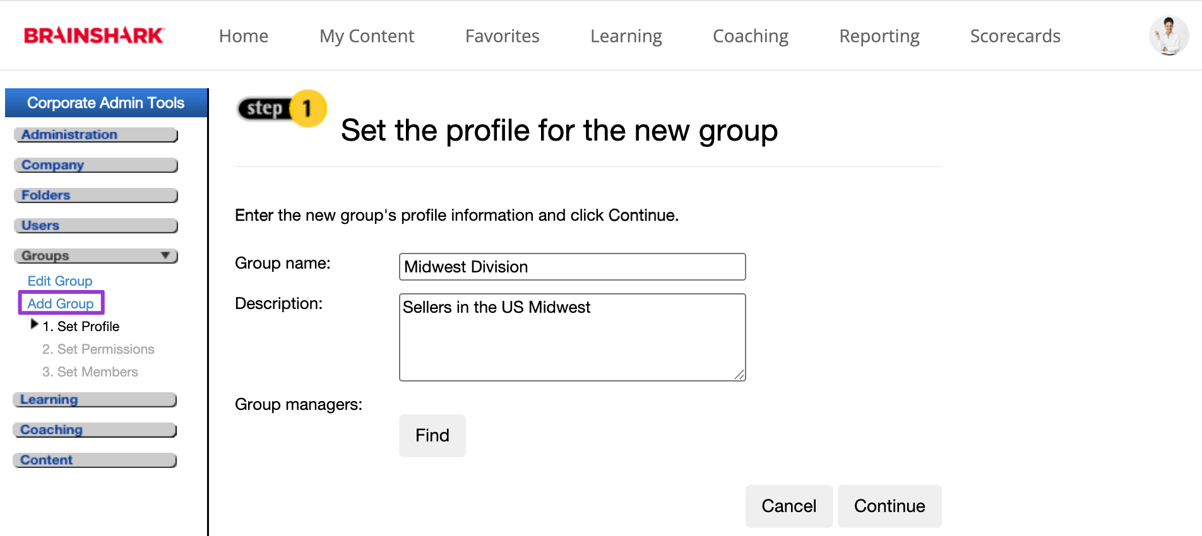
Task: Open Scorecards in the top navigation
Action: pyautogui.click(x=1015, y=36)
